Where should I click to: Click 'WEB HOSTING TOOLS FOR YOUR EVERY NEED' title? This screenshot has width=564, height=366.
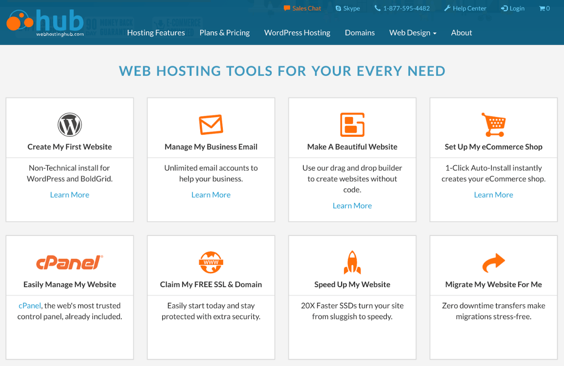[282, 71]
